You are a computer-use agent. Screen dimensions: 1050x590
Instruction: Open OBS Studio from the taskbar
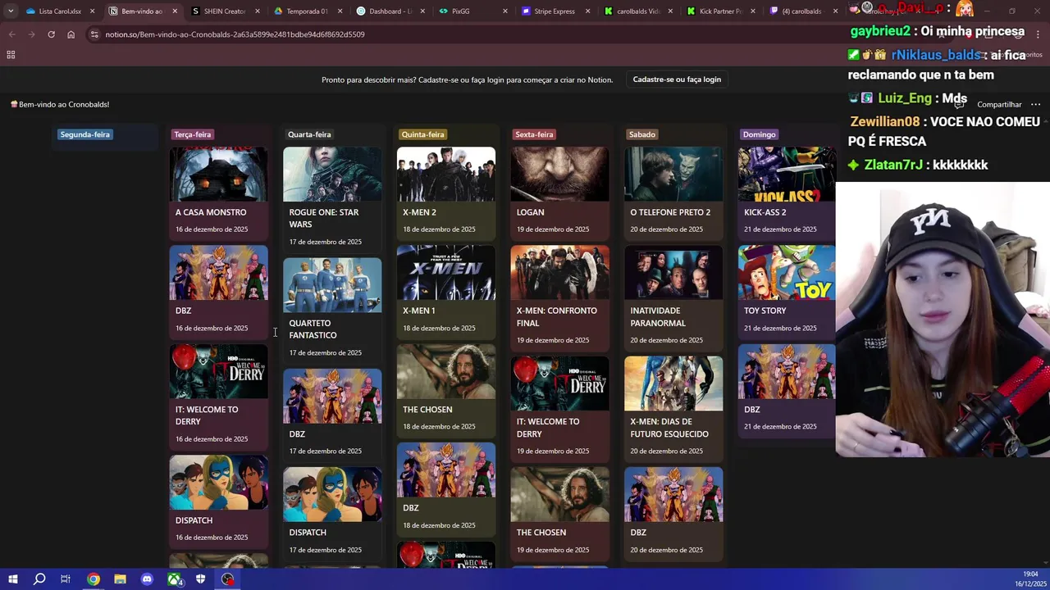pos(228,579)
